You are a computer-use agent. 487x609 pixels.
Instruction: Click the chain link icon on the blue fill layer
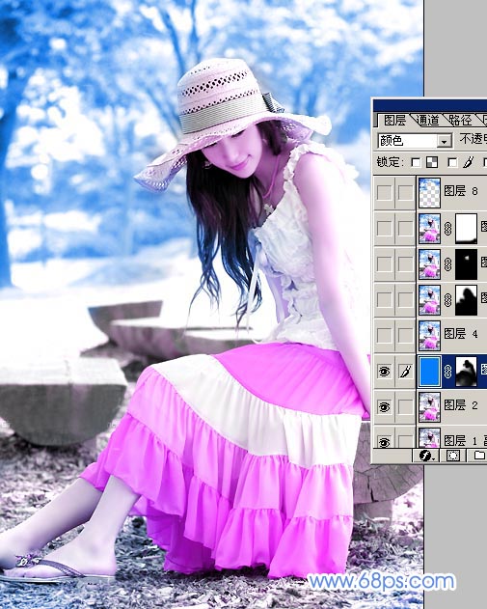(x=447, y=372)
